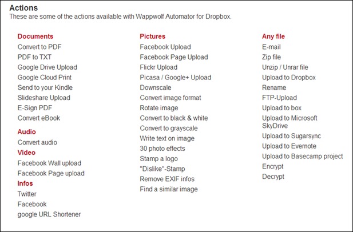
Task: Open the Convert to grayscale action
Action: [x=169, y=128]
